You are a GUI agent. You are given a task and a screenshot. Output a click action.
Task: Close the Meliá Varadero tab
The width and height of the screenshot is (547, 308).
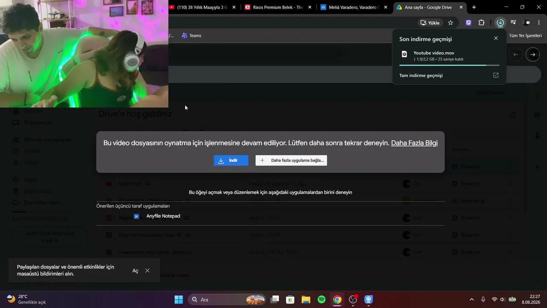[x=385, y=7]
